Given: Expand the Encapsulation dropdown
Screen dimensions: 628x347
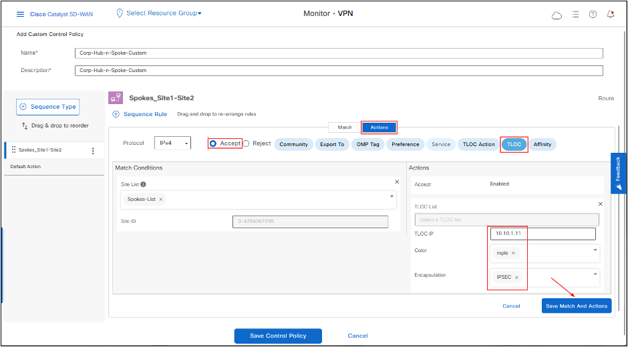Looking at the screenshot, I should click(595, 274).
